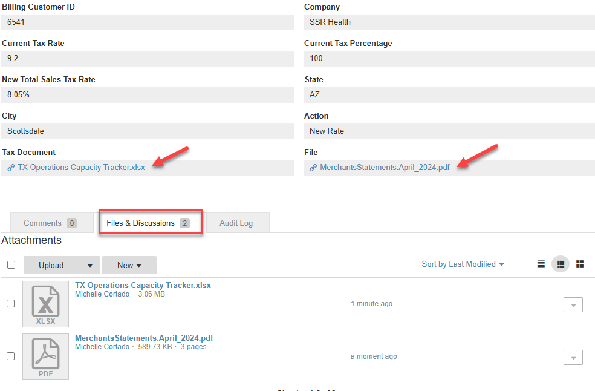Viewport: 595px width, 391px height.
Task: Click link icon beside MerchantsStatements file field
Action: pyautogui.click(x=313, y=168)
